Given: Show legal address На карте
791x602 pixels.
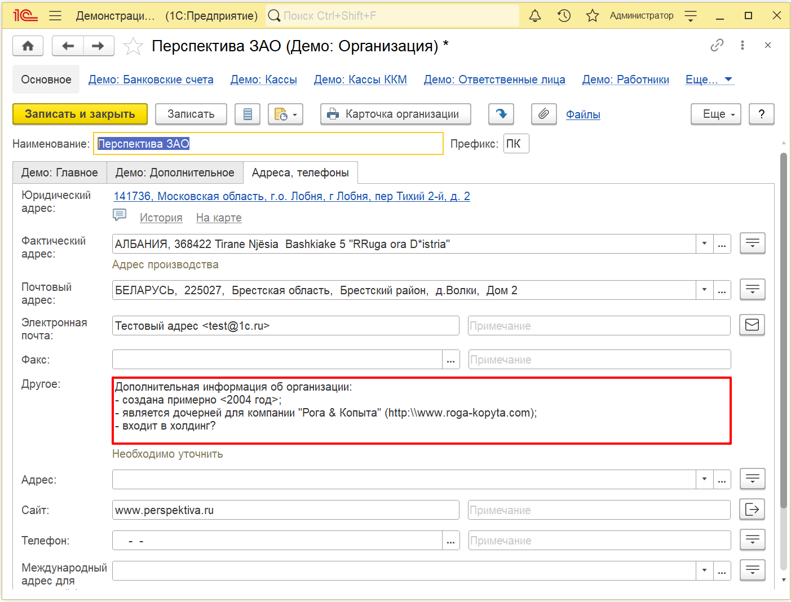Looking at the screenshot, I should click(219, 218).
